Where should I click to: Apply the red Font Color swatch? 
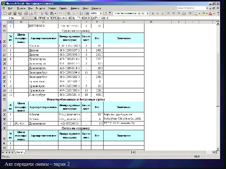(x=210, y=13)
